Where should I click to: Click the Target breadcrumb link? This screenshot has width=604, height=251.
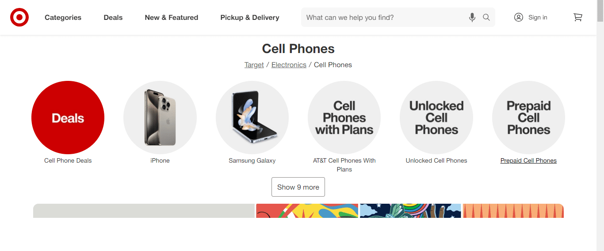pyautogui.click(x=254, y=65)
